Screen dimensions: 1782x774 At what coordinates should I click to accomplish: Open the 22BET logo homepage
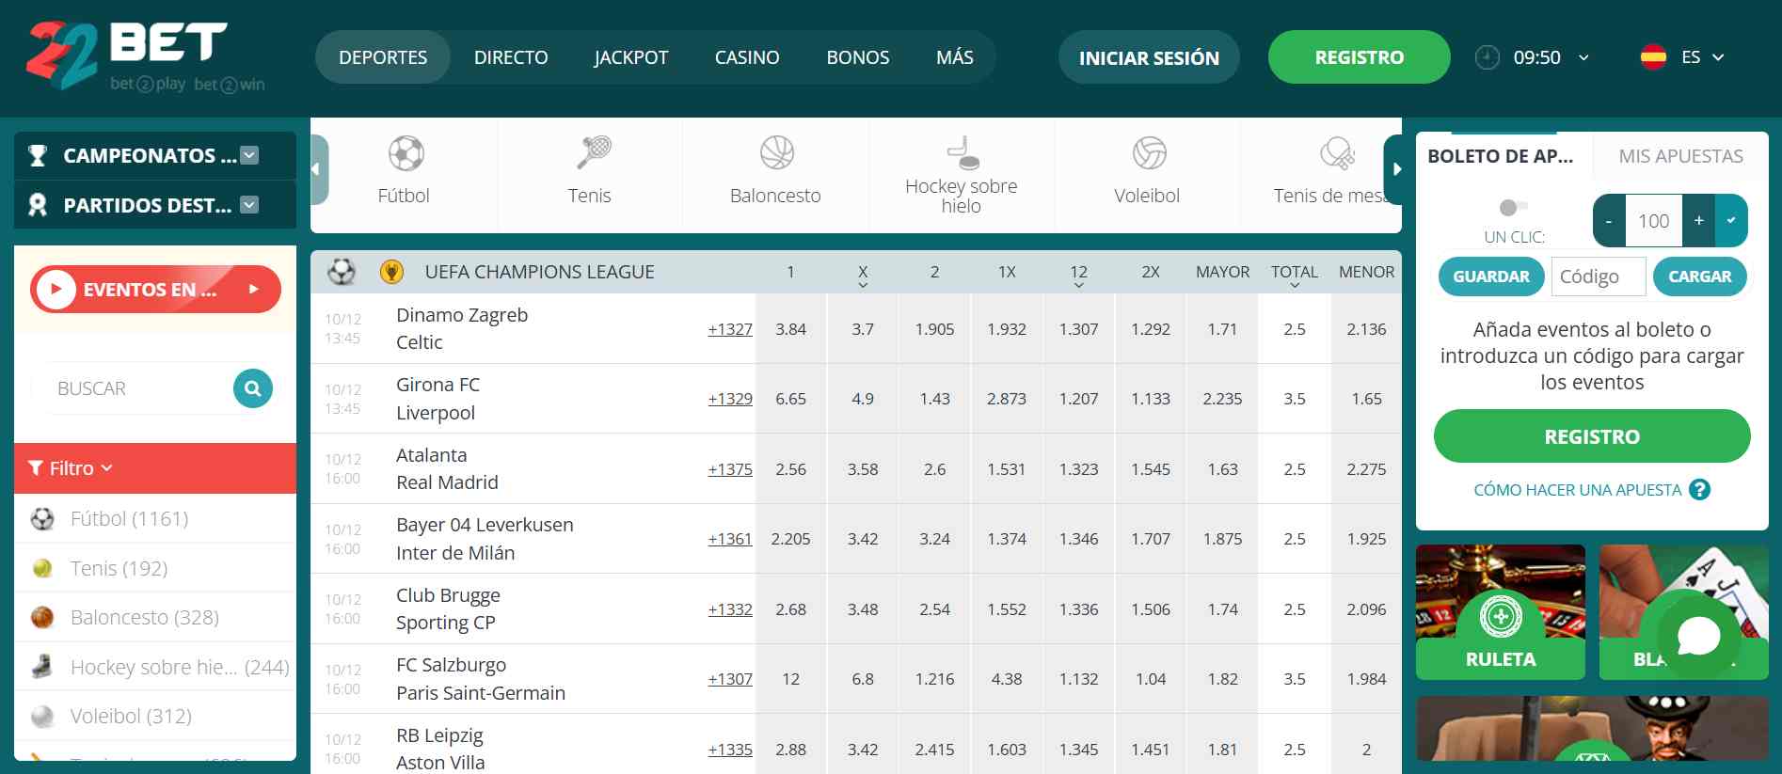[145, 56]
